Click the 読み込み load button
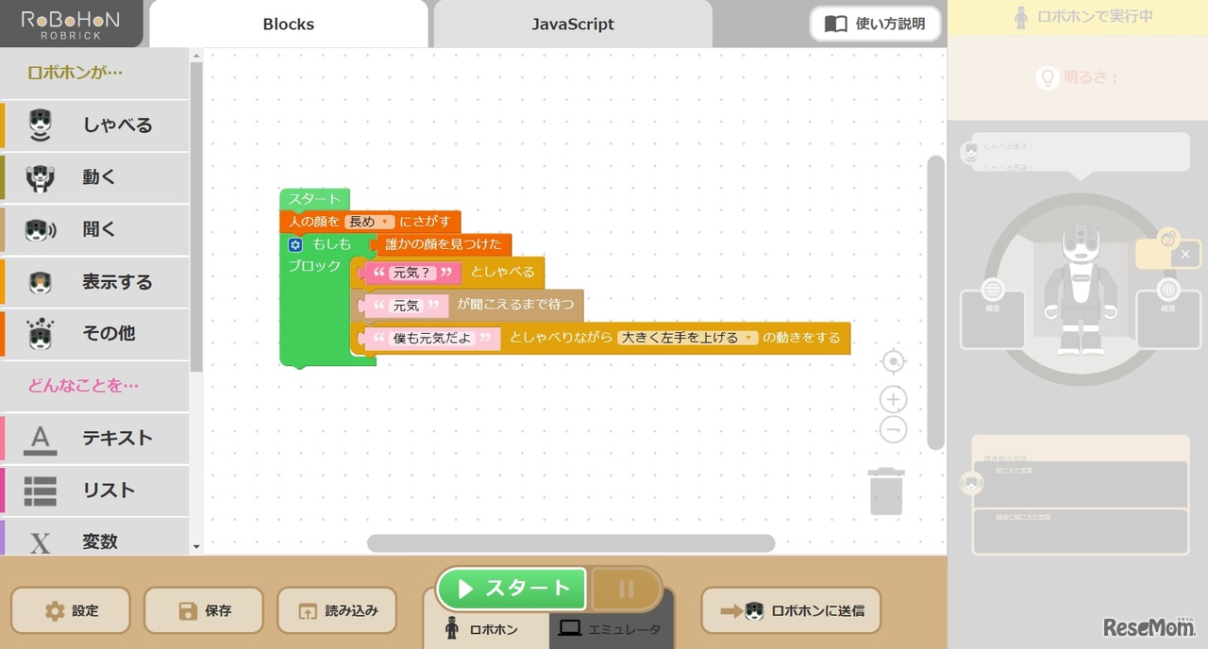This screenshot has height=649, width=1208. click(x=337, y=610)
